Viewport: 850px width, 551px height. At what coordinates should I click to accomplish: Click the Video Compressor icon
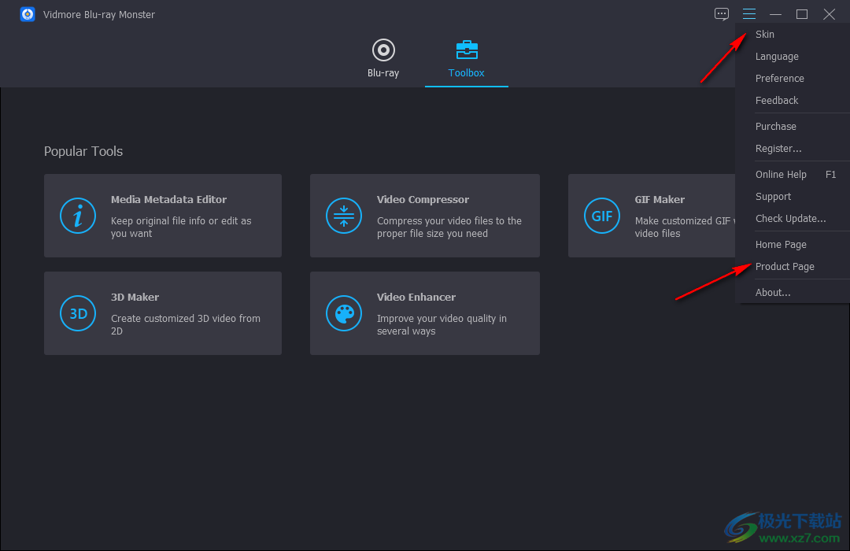[344, 216]
